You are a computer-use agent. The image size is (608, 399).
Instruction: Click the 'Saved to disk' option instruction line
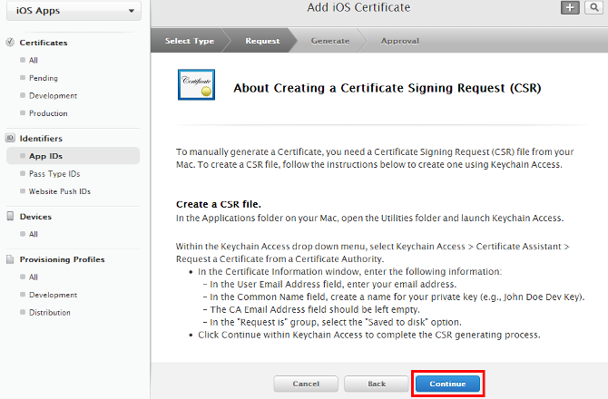333,322
